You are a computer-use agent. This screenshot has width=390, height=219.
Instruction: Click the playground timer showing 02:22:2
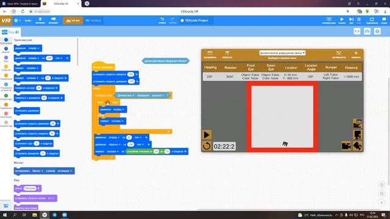point(224,147)
